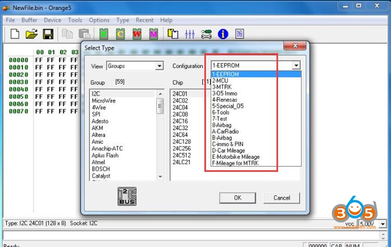Click the green R read chip icon
This screenshot has width=391, height=247.
[x=104, y=34]
